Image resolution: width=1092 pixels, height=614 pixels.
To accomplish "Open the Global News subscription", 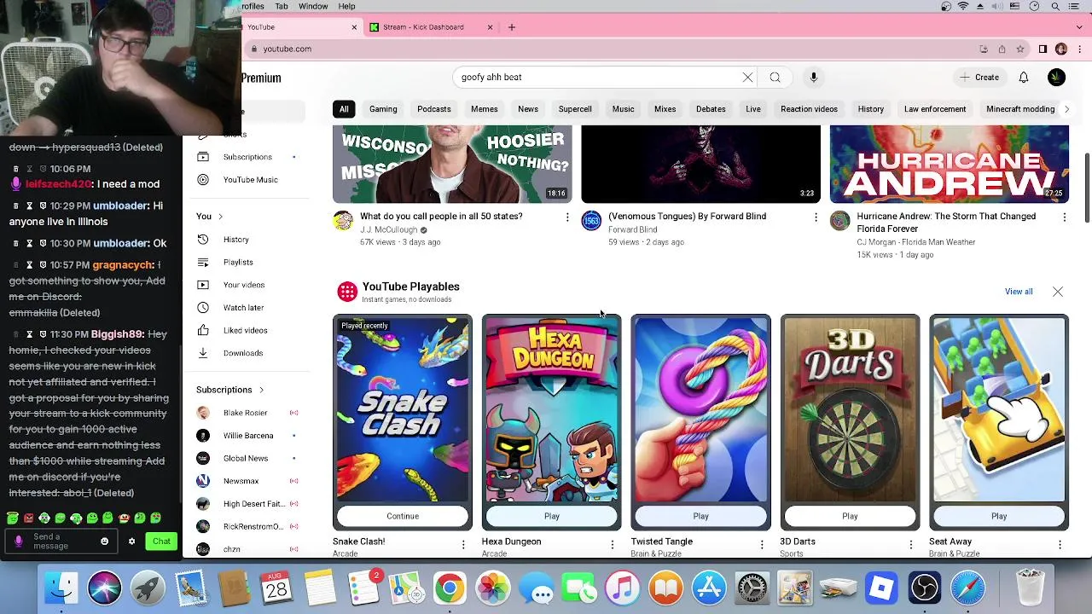I will click(x=246, y=459).
